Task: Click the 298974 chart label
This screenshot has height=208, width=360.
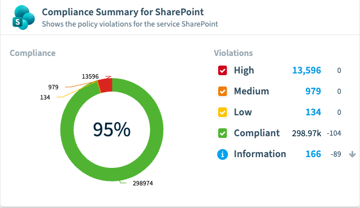Action: (x=143, y=183)
